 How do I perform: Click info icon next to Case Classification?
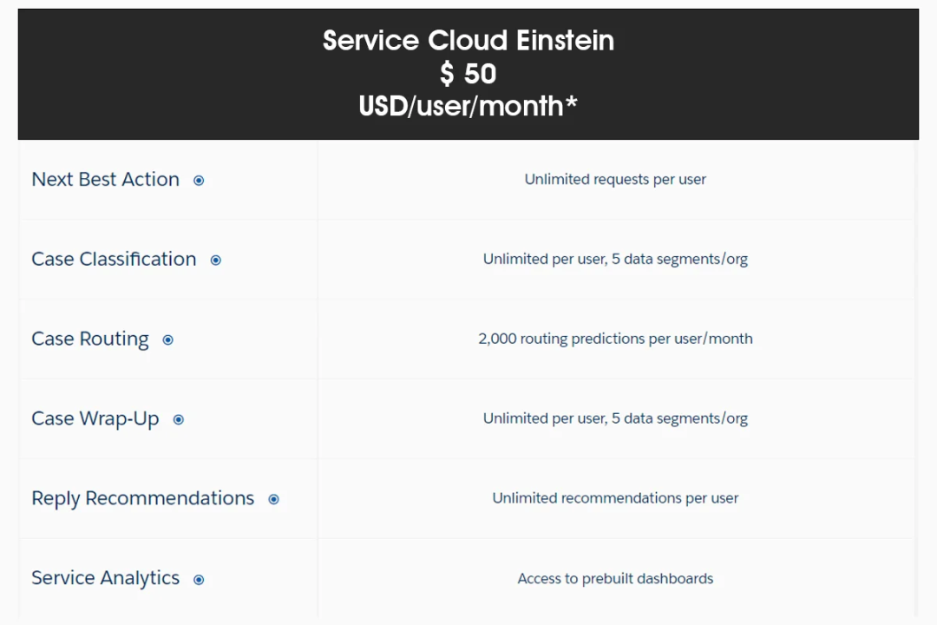216,260
